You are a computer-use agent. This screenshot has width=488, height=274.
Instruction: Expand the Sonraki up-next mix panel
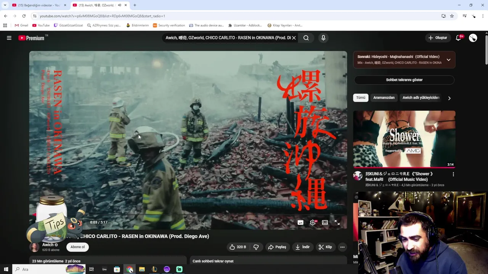click(448, 60)
